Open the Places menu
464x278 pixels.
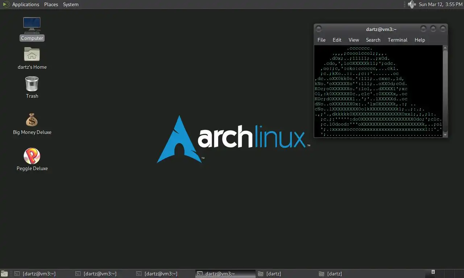click(x=51, y=4)
